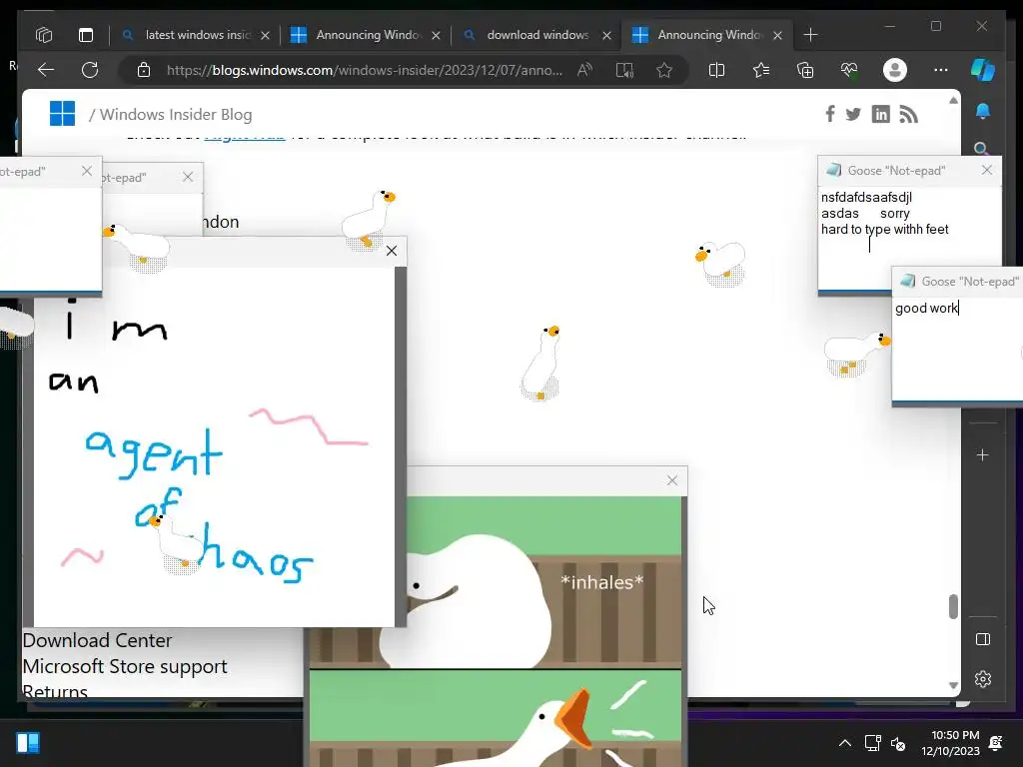Share the blog on LinkedIn icon
Screen dimensions: 1023x767
pos(880,114)
